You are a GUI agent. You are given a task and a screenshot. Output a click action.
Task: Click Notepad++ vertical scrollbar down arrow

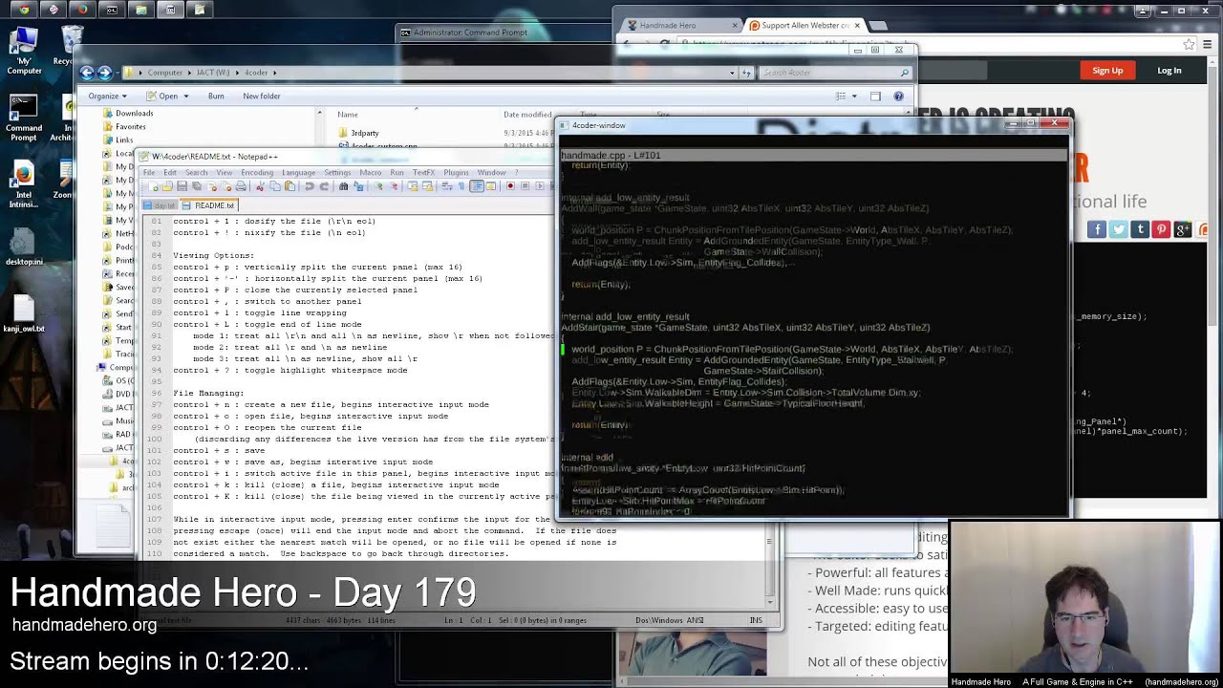click(769, 602)
